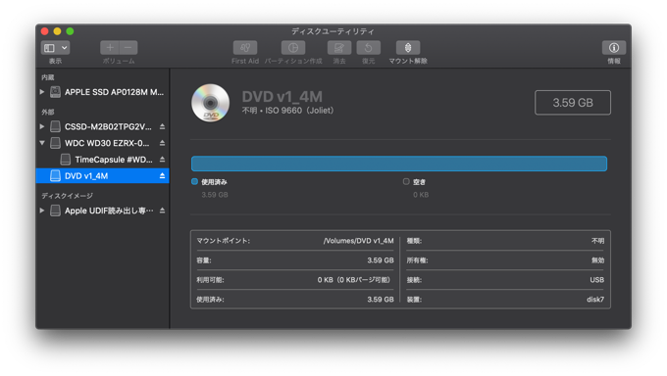667x376 pixels.
Task: Click the DVD disc image icon
Action: point(210,103)
